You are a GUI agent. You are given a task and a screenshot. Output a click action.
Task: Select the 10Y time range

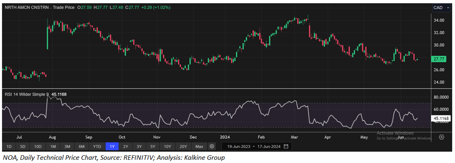(x=167, y=146)
